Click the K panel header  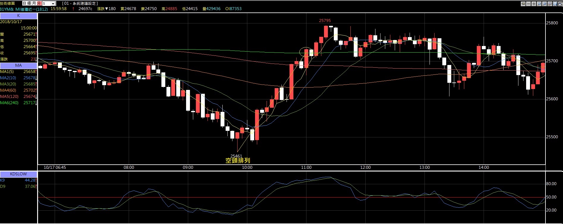pos(18,16)
